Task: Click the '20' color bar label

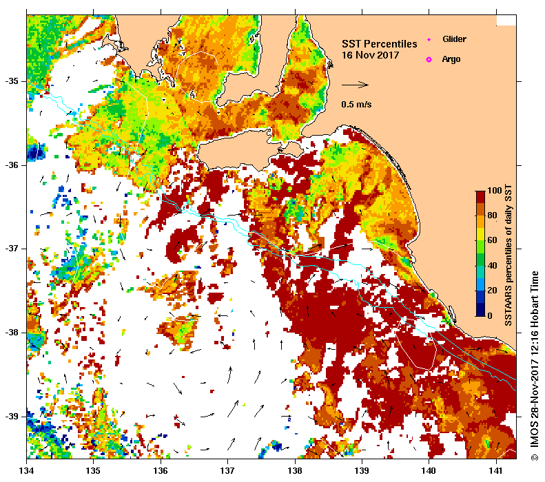Action: coord(492,291)
